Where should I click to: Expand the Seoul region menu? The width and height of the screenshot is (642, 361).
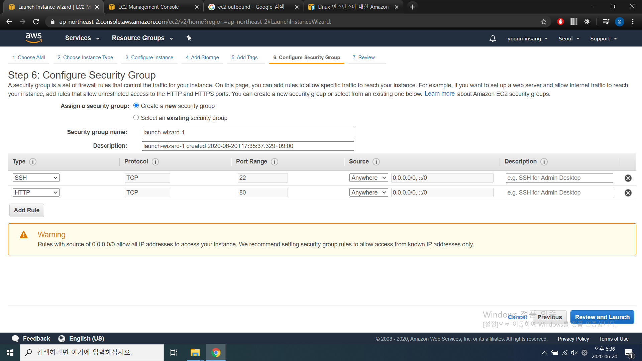pyautogui.click(x=568, y=38)
